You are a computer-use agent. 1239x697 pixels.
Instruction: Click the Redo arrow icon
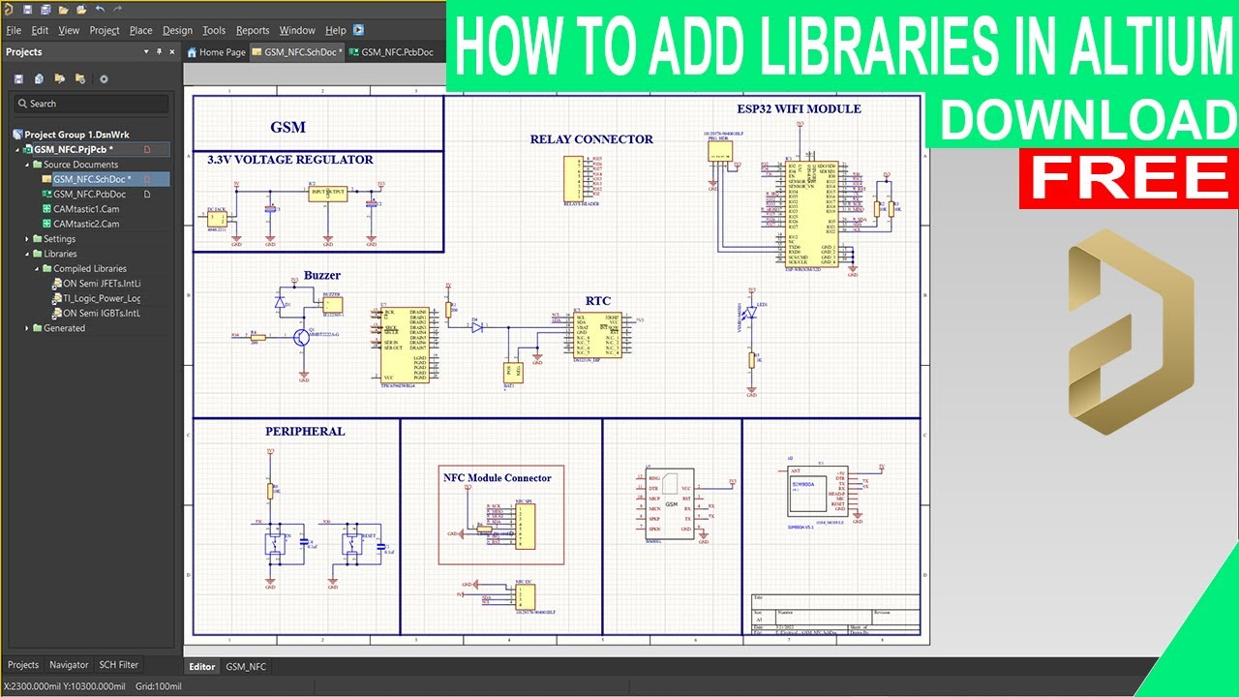click(117, 10)
